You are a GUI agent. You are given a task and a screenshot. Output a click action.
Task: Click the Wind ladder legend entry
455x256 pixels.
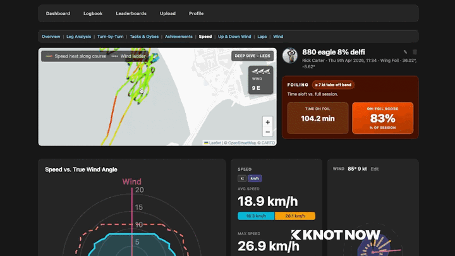coord(128,56)
